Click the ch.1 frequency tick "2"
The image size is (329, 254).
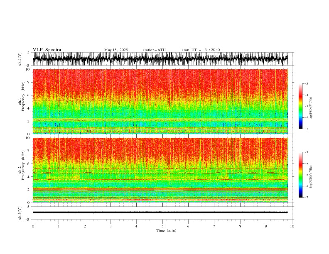(x=29, y=121)
